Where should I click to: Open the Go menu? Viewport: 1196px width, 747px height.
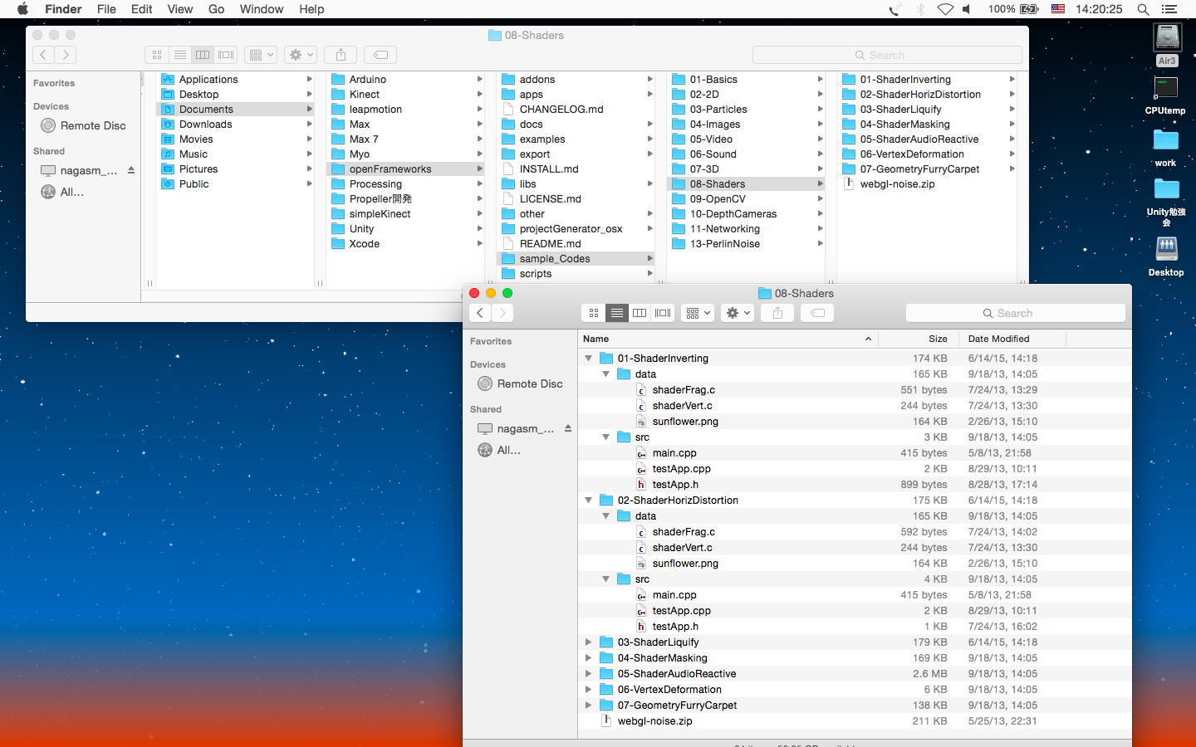point(216,9)
